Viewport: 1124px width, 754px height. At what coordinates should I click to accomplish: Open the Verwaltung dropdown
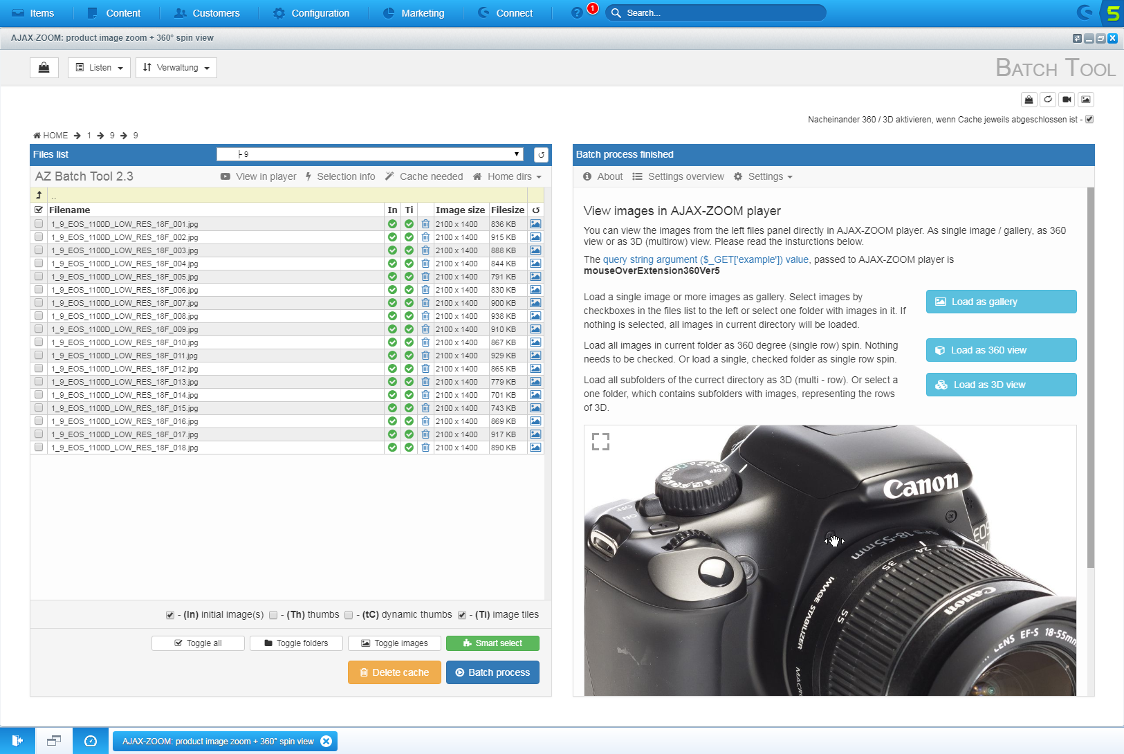pos(176,68)
